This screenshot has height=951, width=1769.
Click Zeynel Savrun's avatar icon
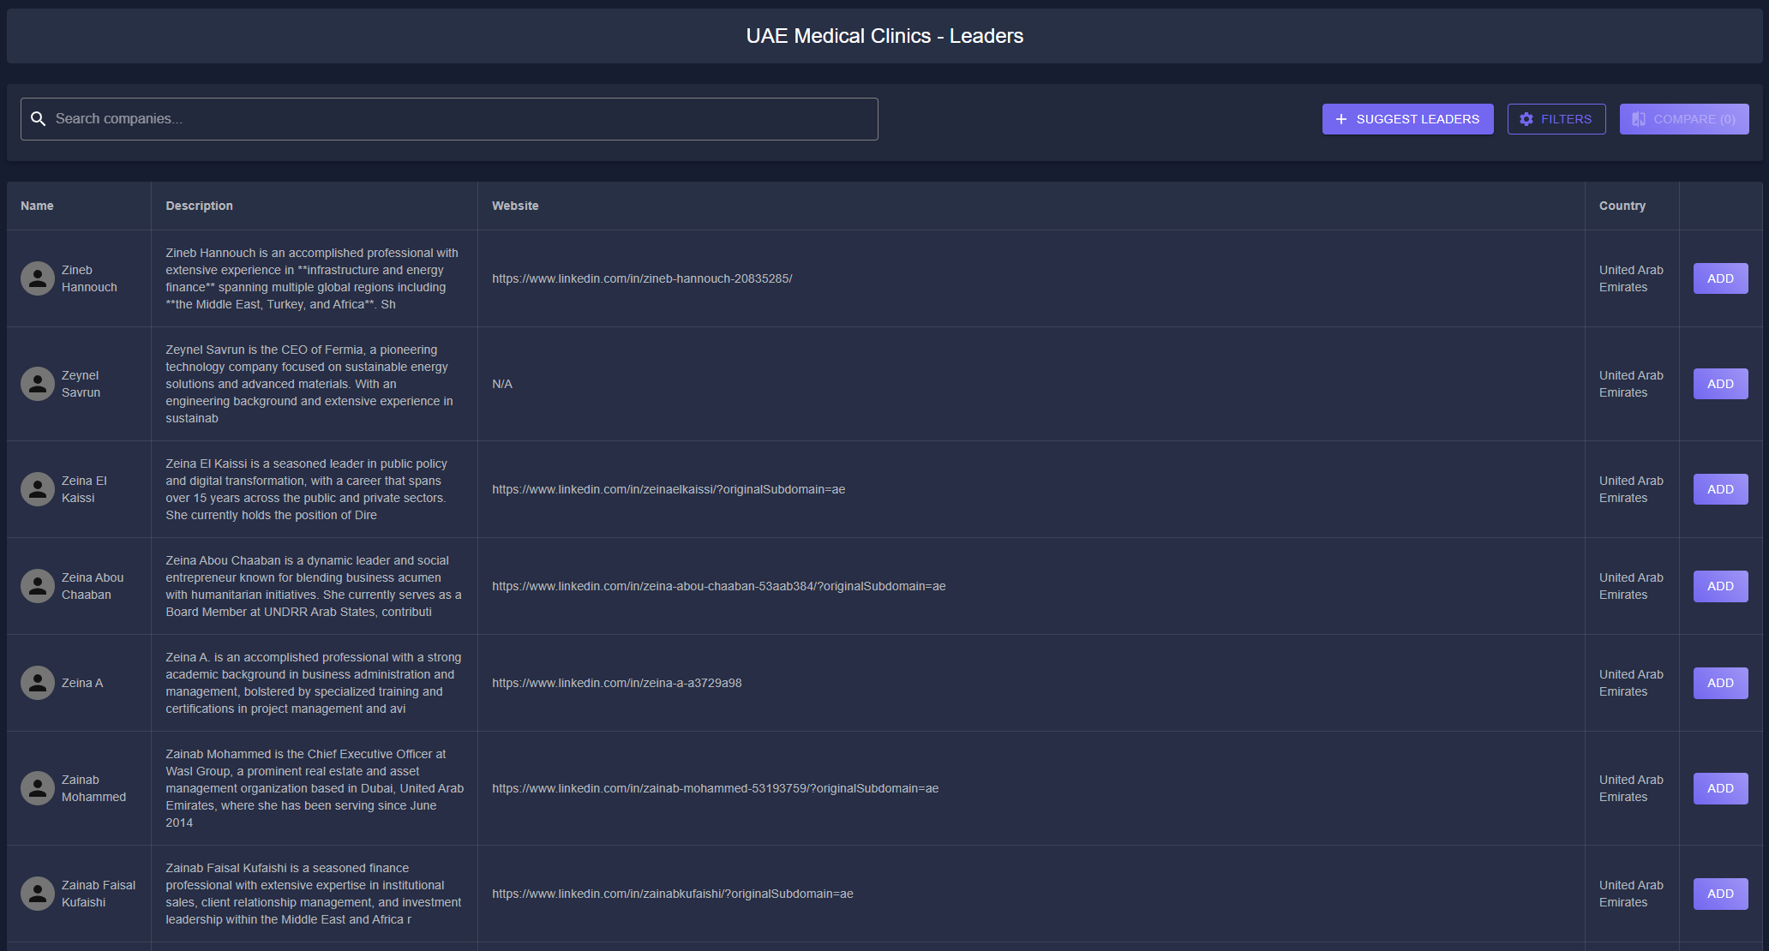point(38,384)
